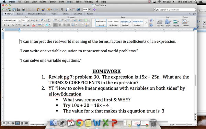The image size is (206, 129).
Task: Apply the red Font Color swatch
Action: [x=34, y=25]
